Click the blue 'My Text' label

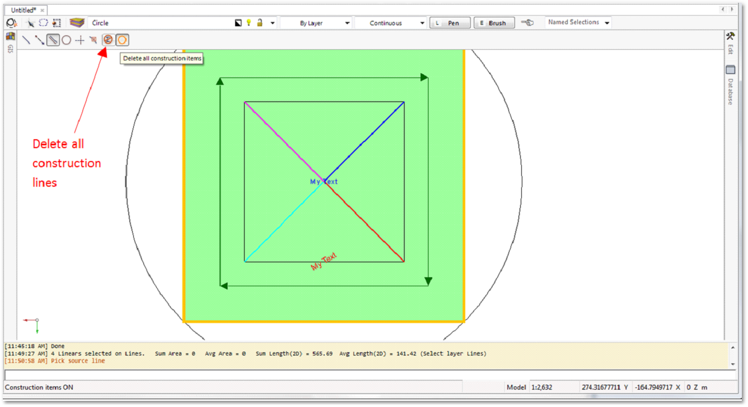click(324, 182)
